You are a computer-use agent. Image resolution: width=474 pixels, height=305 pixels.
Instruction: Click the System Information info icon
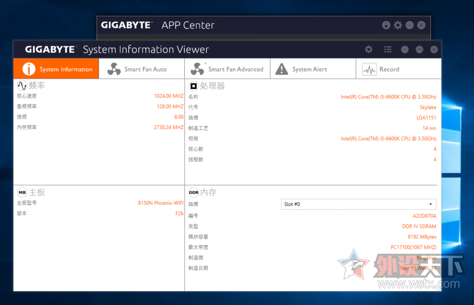coord(29,69)
